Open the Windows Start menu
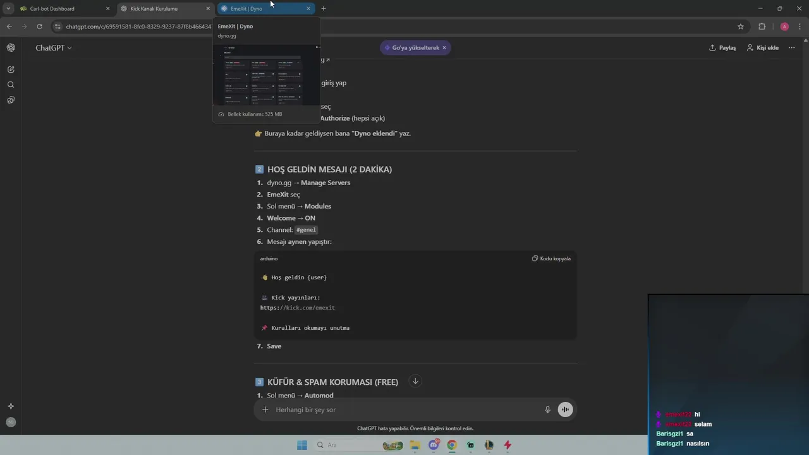Viewport: 809px width, 455px height. [x=301, y=445]
